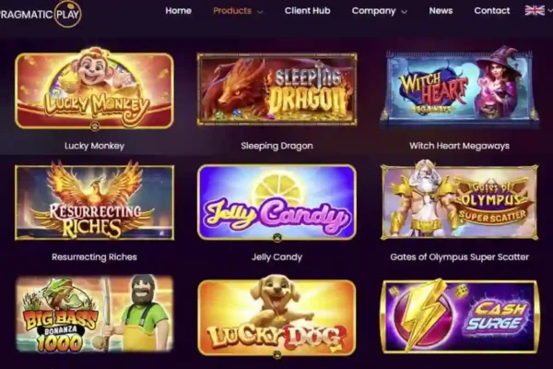
Task: Open Gates of Olympus Super Scatter image
Action: (x=460, y=200)
